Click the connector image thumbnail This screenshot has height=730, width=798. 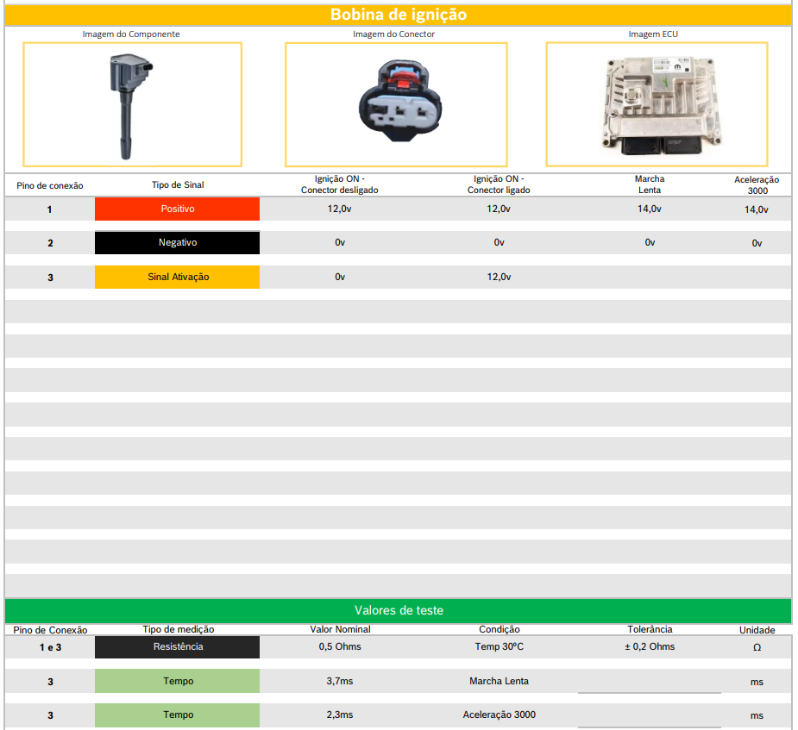(x=396, y=105)
